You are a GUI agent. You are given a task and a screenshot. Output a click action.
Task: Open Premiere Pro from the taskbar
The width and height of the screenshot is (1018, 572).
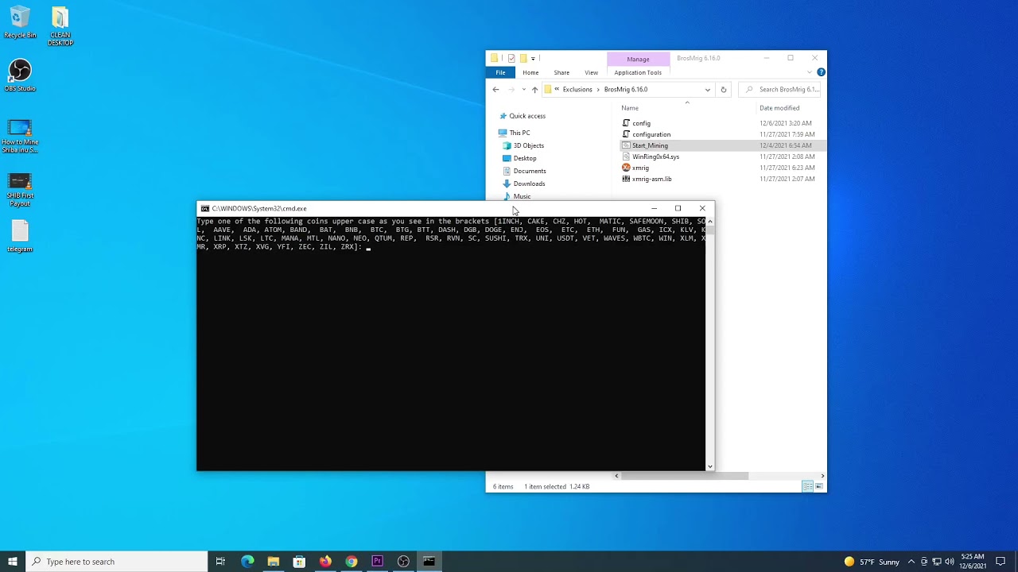click(x=377, y=562)
